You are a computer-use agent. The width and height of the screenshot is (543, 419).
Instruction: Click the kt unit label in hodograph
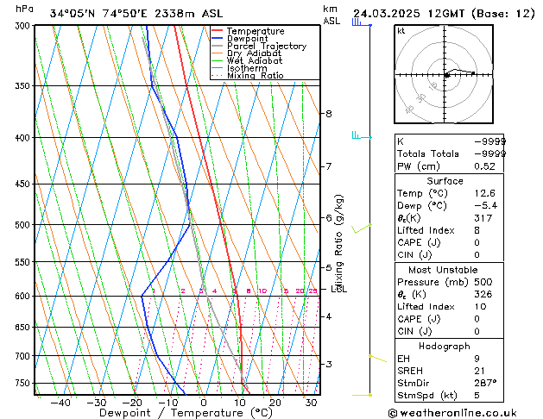(x=401, y=30)
